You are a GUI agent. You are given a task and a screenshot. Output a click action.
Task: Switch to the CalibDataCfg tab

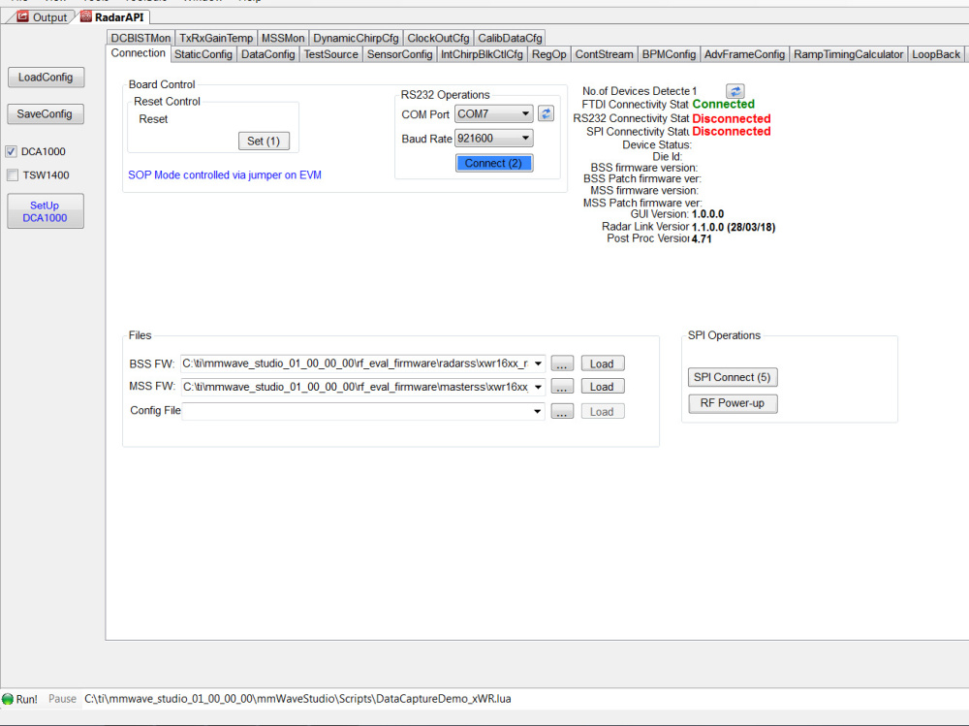(510, 38)
